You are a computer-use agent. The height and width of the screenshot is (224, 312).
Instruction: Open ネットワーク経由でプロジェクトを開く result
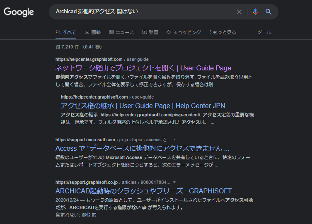point(143,68)
